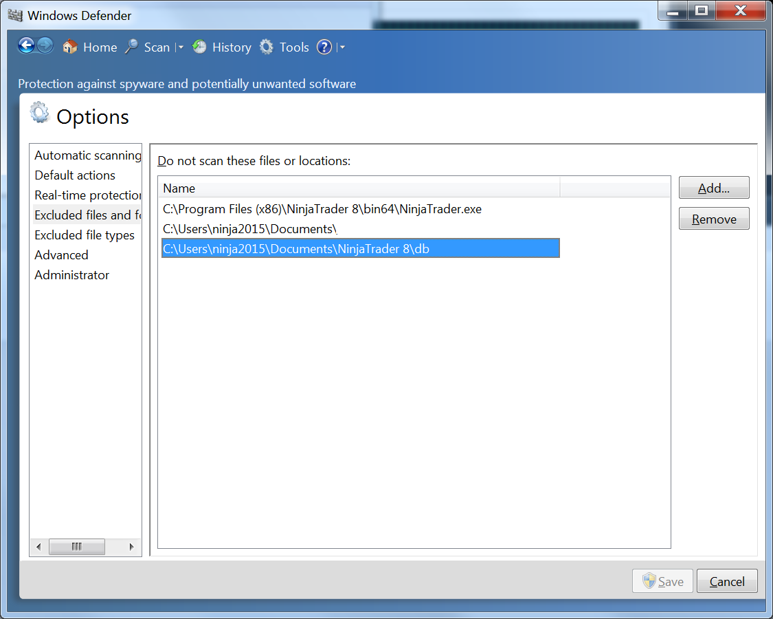Open the Help dropdown arrow

pyautogui.click(x=342, y=47)
